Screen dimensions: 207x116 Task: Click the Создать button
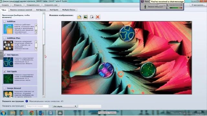(5, 5)
